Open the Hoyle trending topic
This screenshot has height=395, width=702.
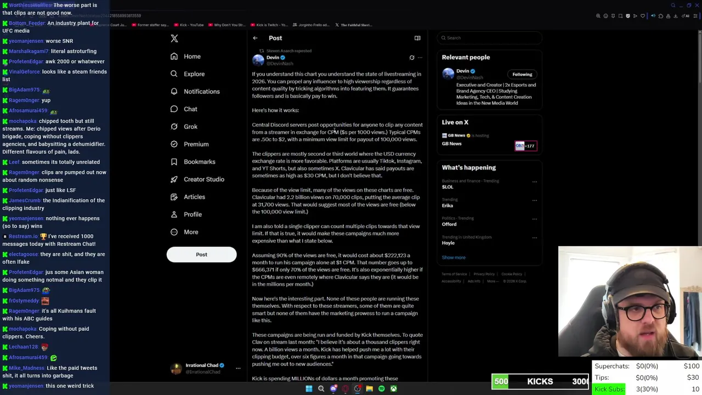tap(448, 243)
